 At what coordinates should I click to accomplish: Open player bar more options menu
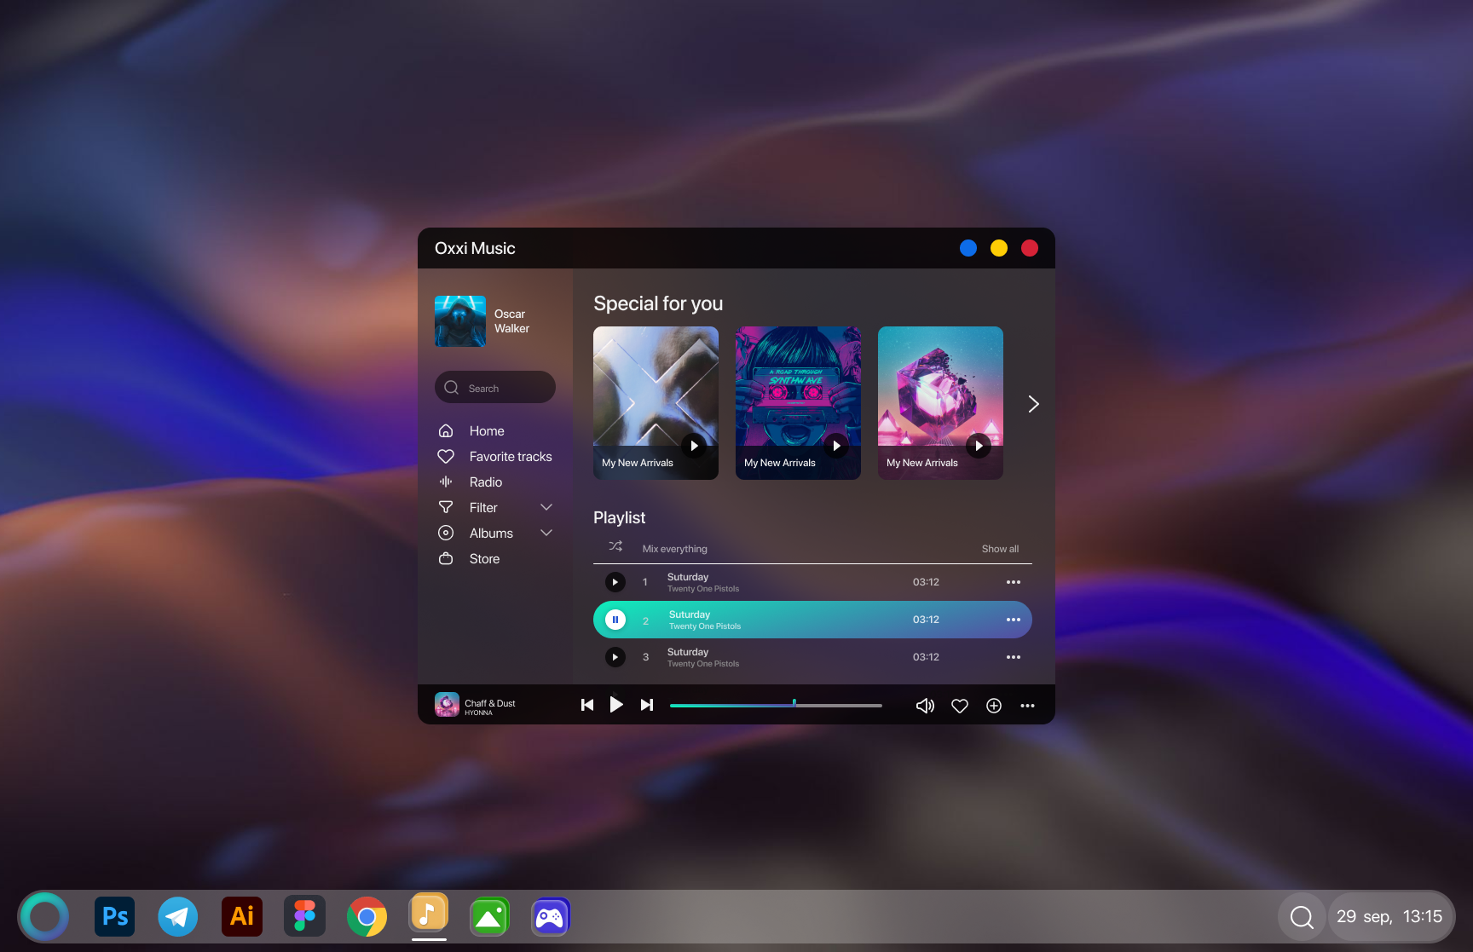coord(1028,706)
